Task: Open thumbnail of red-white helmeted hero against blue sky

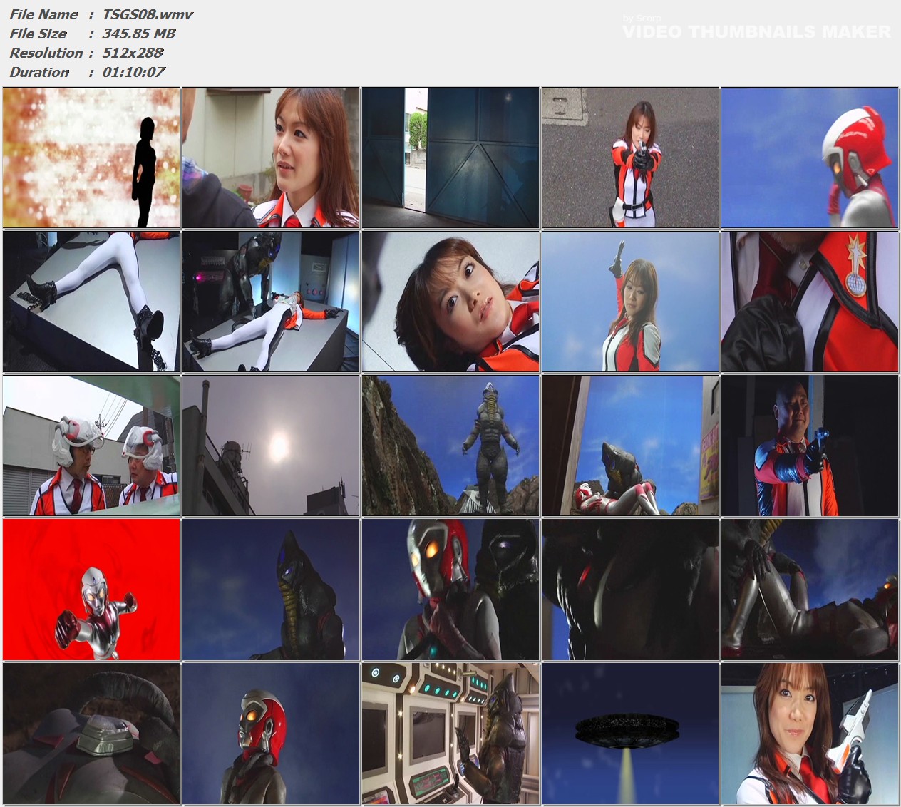Action: click(x=810, y=158)
